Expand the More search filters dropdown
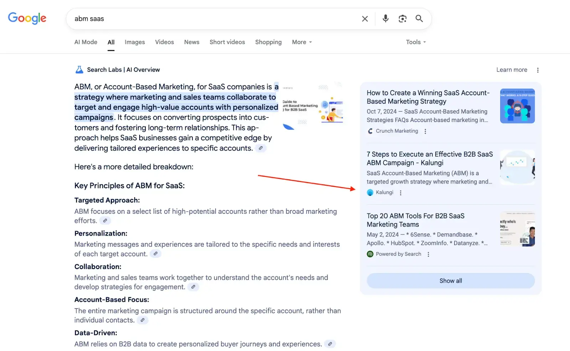The height and width of the screenshot is (351, 570). point(302,42)
